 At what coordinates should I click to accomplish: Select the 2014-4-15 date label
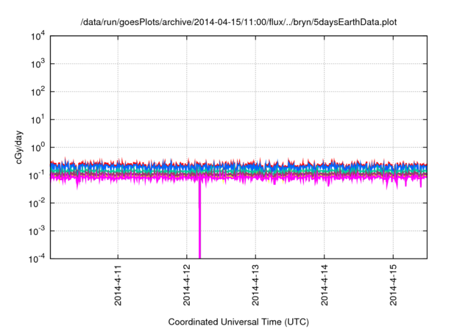pyautogui.click(x=393, y=285)
